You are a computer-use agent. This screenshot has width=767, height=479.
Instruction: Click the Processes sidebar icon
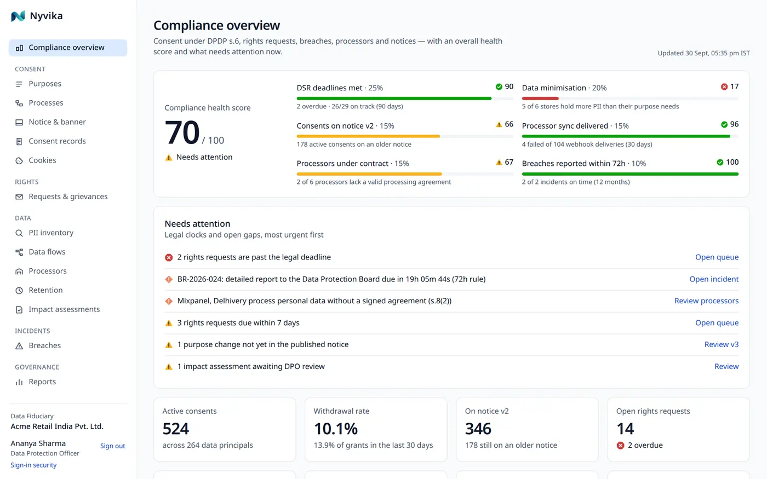tap(19, 103)
